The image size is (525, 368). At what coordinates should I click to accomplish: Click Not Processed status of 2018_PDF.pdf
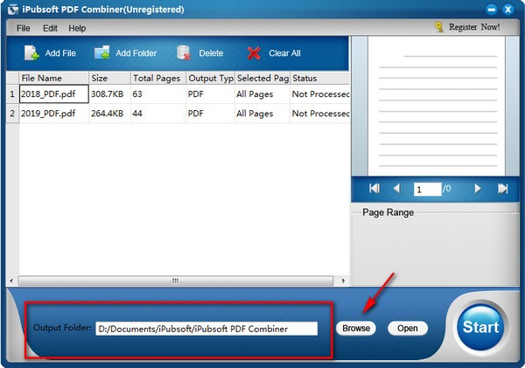(319, 94)
